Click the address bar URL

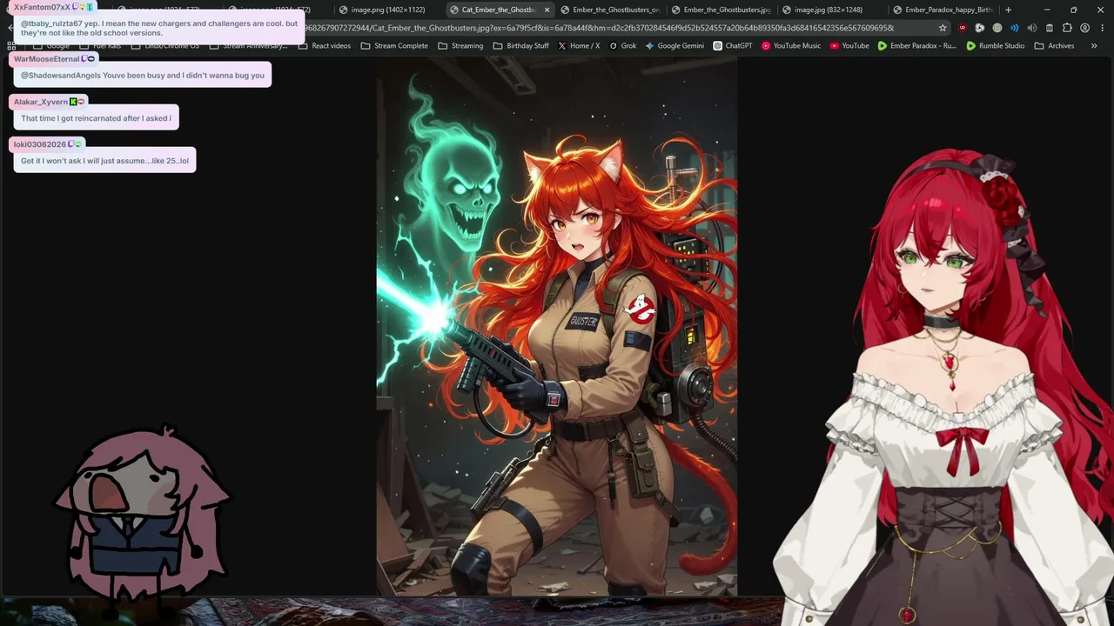click(600, 28)
